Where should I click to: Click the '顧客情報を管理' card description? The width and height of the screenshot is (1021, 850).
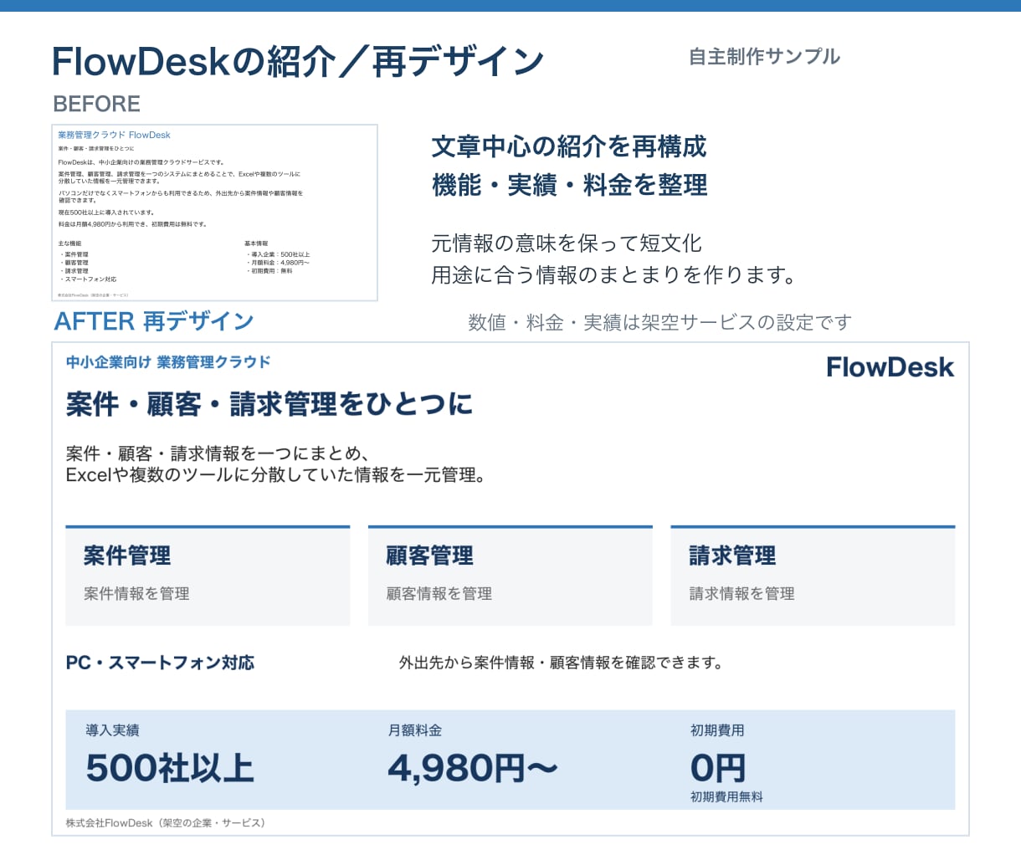coord(439,593)
